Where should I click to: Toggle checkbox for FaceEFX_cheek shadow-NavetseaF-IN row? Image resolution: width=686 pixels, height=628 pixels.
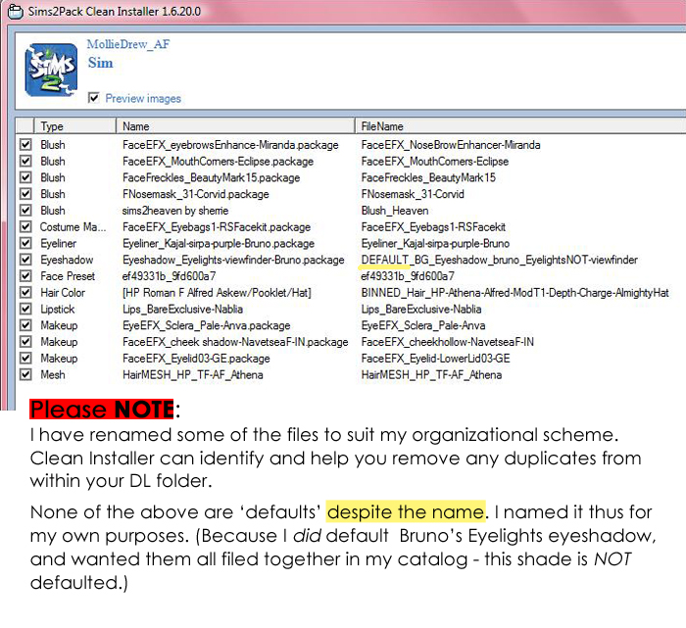25,342
